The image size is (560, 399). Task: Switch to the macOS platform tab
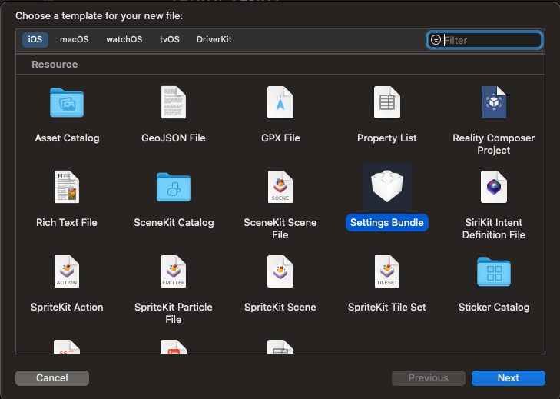coord(75,39)
